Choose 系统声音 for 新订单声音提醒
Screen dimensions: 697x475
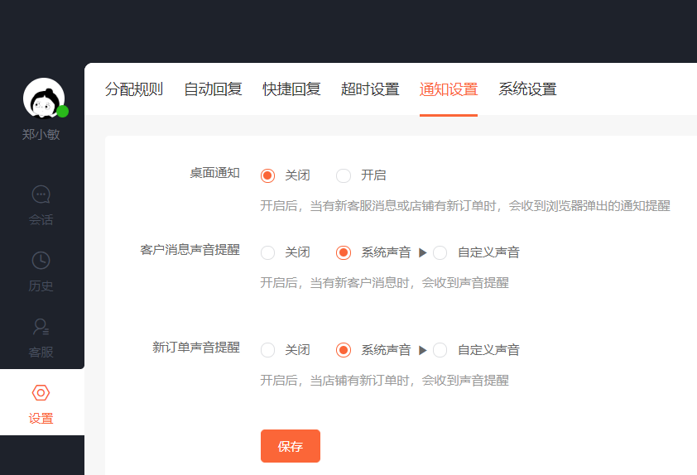coord(344,350)
